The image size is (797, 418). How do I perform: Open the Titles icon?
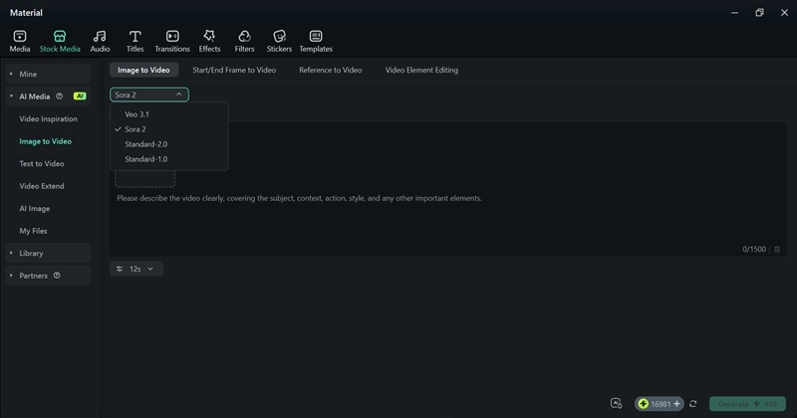pos(134,36)
